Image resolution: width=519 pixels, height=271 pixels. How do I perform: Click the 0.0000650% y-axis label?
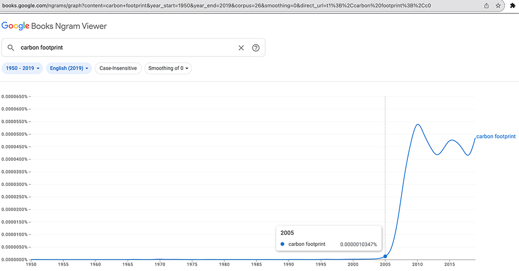pyautogui.click(x=15, y=96)
